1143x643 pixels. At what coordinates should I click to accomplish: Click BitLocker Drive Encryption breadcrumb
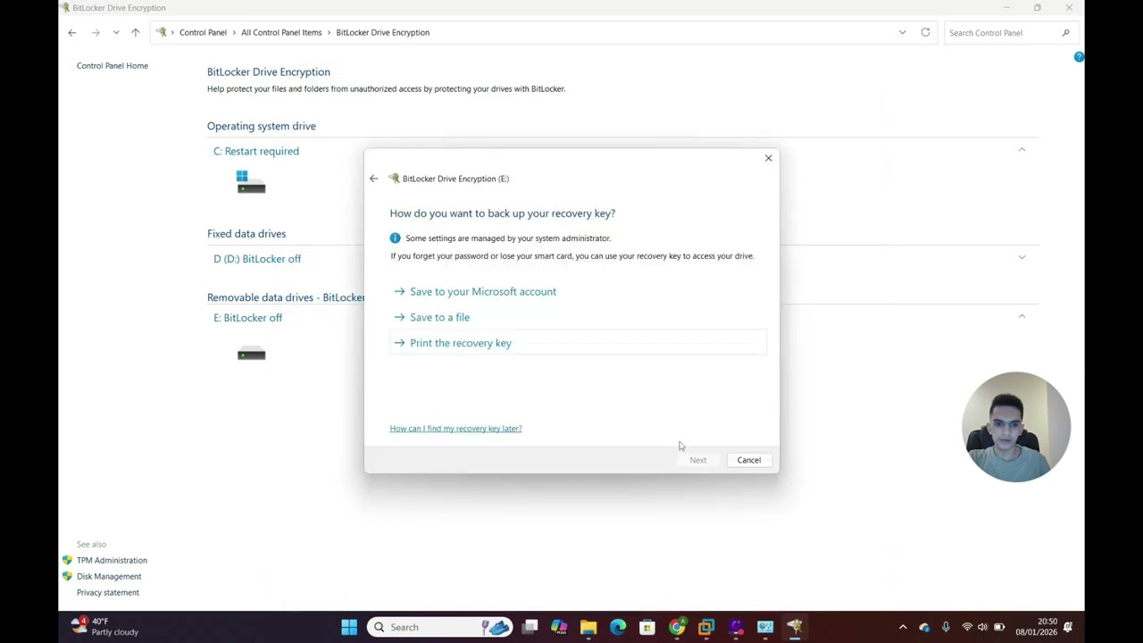[x=382, y=32]
